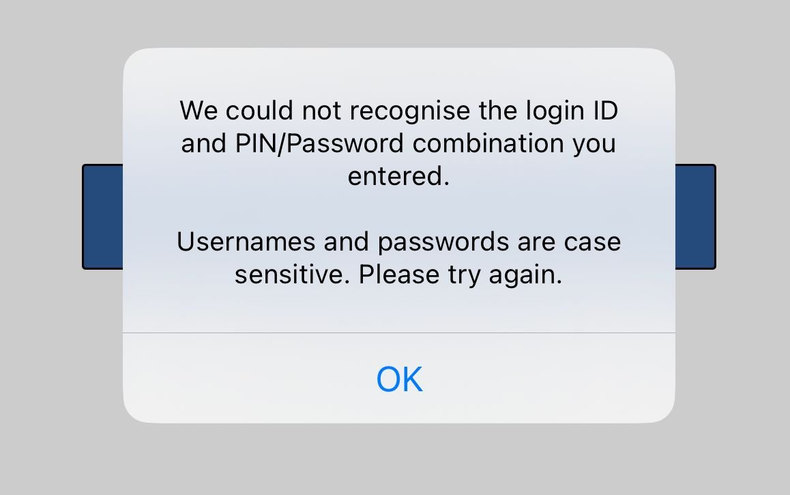Tap the "Please try again." sentence
The image size is (790, 495).
(x=460, y=274)
